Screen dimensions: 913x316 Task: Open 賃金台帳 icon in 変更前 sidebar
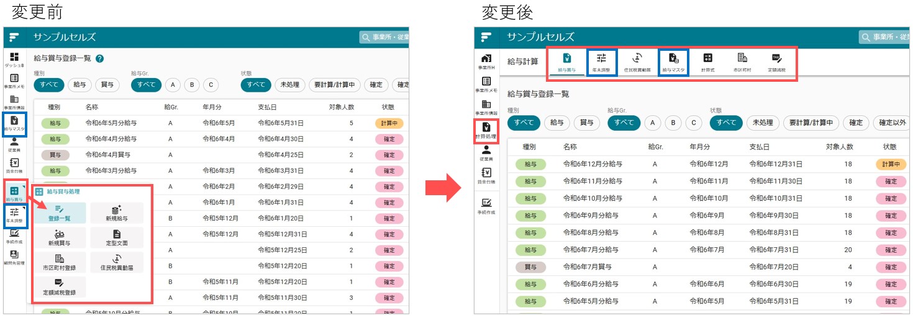(x=14, y=165)
